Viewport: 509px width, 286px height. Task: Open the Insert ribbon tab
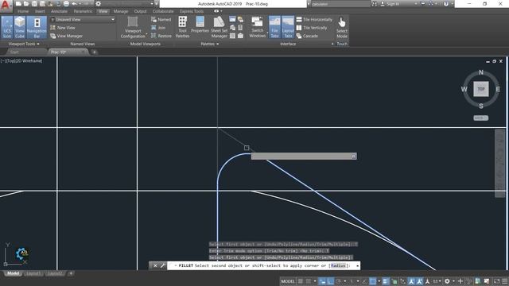40,11
